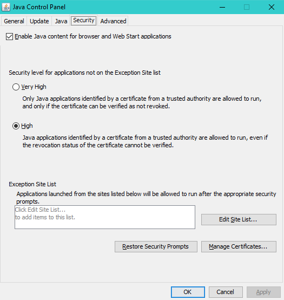
Task: Select the Security tab
Action: pyautogui.click(x=84, y=20)
